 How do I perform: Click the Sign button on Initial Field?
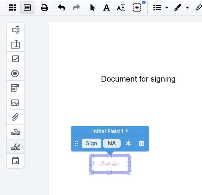(91, 143)
